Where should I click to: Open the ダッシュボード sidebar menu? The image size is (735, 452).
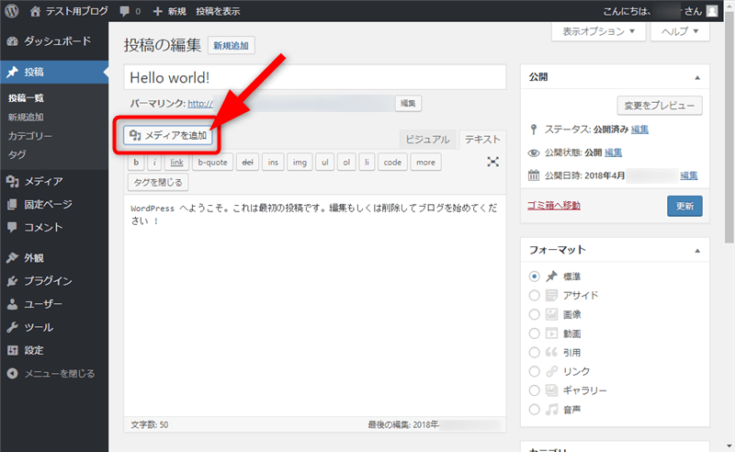pyautogui.click(x=55, y=41)
